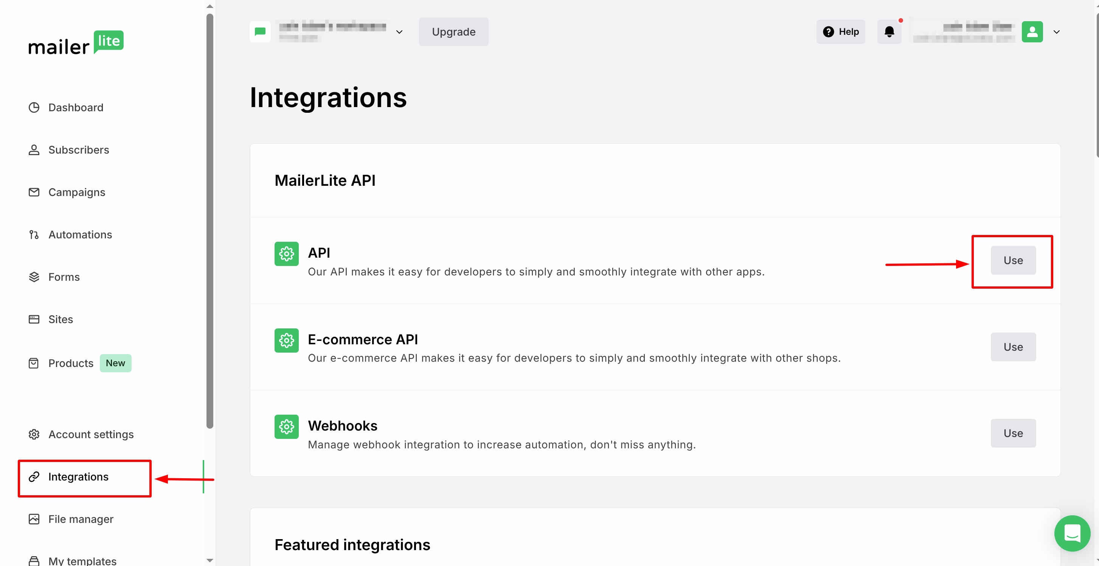Click 'Our API makes it easy' description
Viewport: 1099px width, 566px height.
tap(536, 272)
